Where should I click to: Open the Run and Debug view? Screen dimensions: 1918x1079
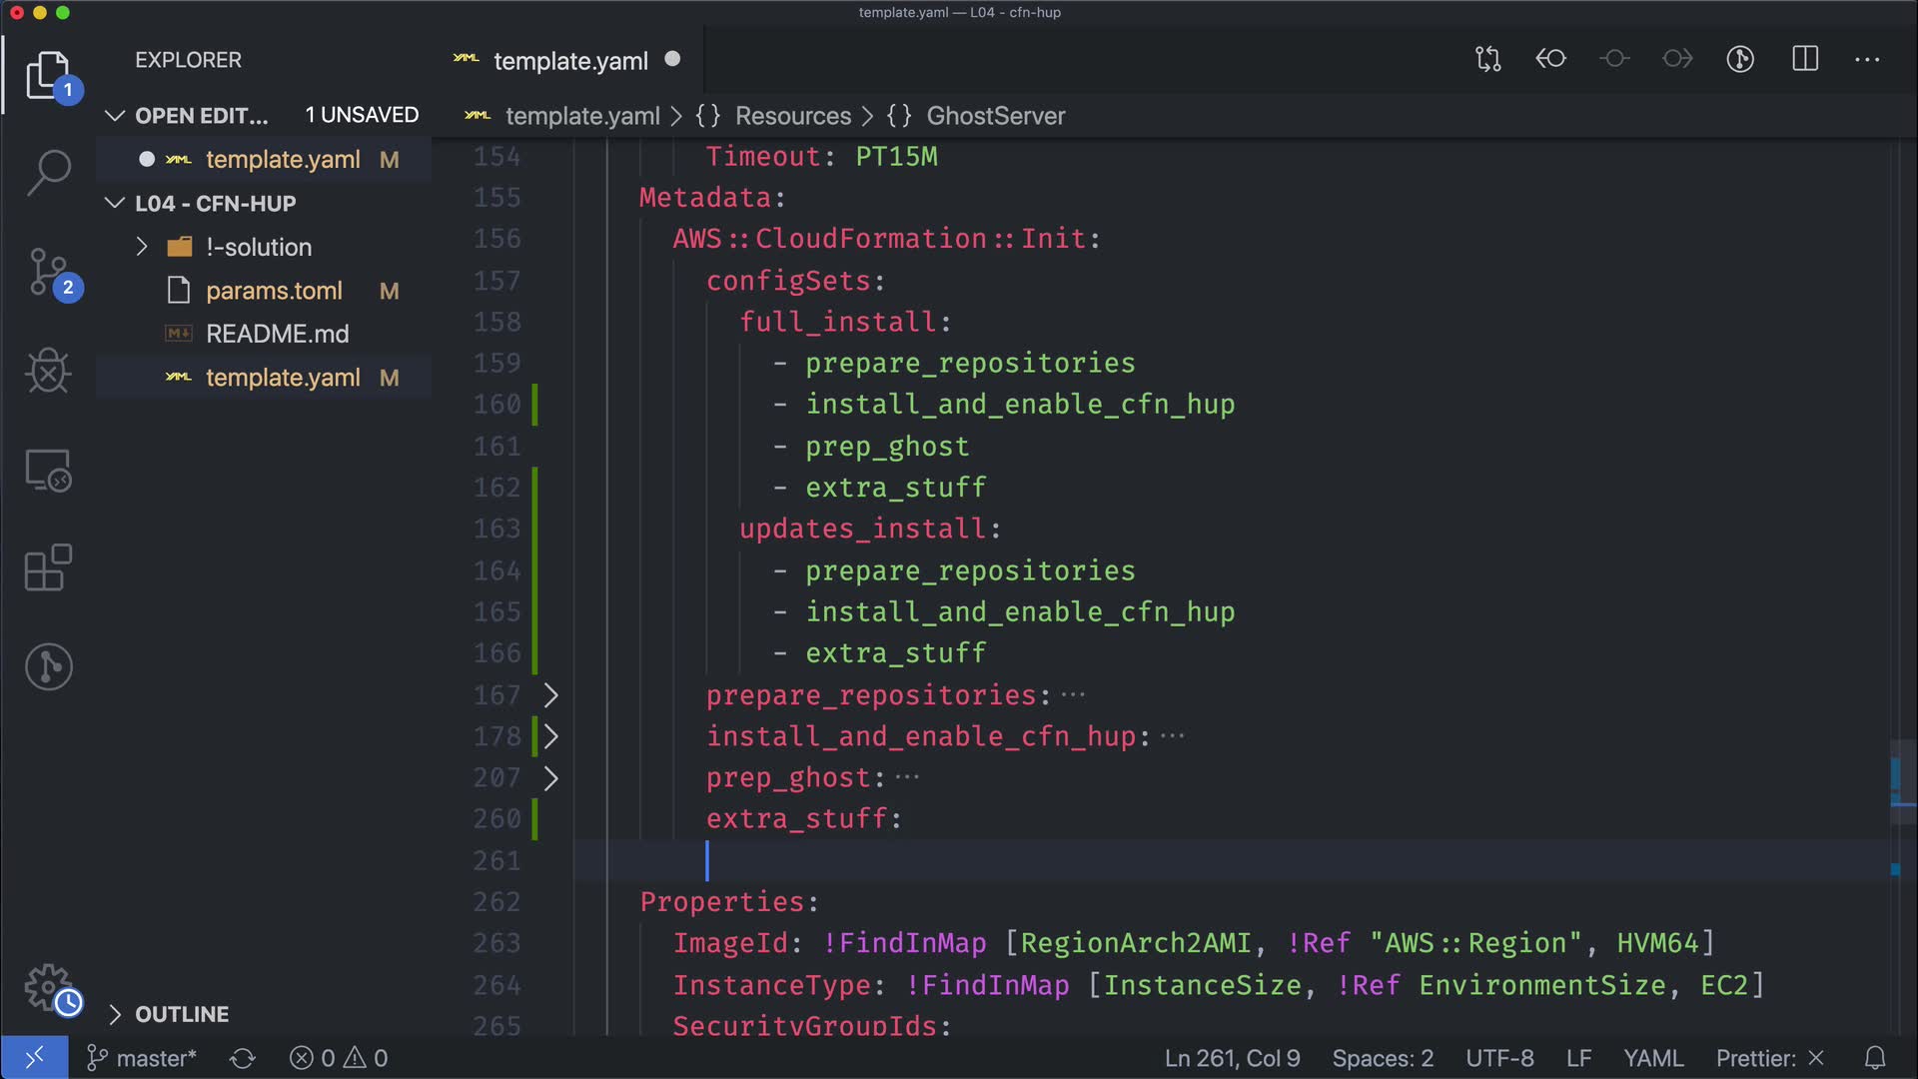[x=48, y=371]
